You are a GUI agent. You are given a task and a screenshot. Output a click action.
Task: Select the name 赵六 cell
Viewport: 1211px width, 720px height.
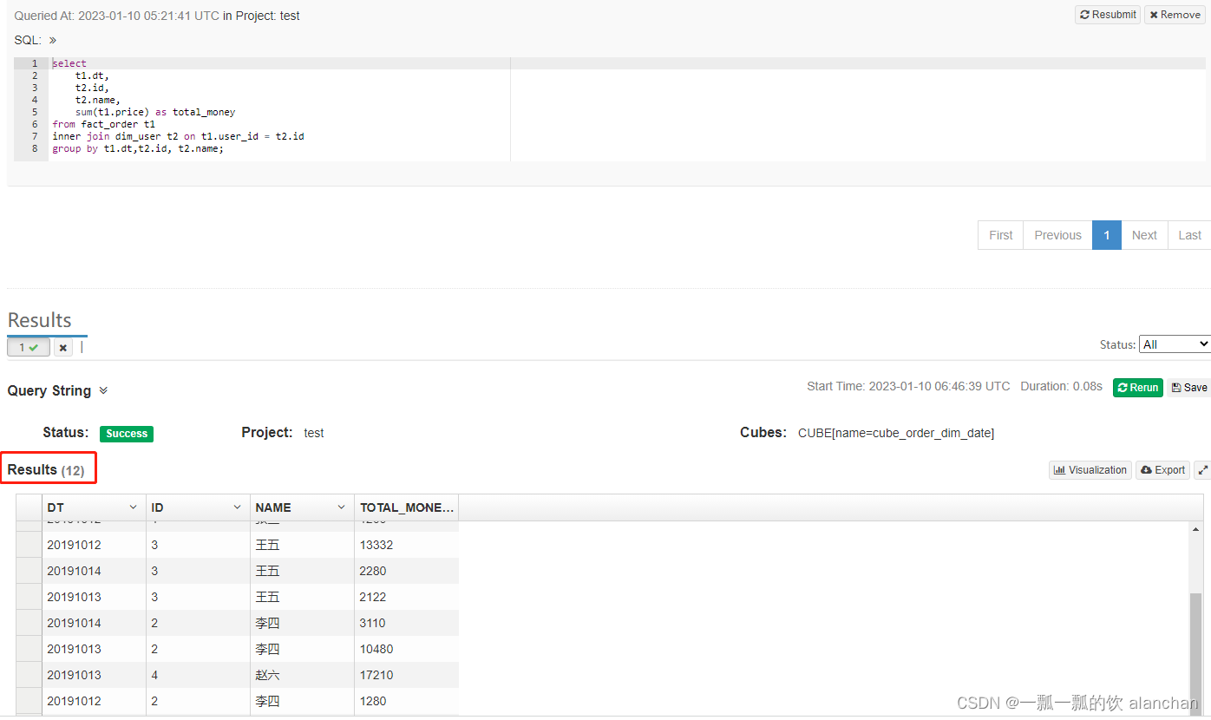click(x=302, y=675)
